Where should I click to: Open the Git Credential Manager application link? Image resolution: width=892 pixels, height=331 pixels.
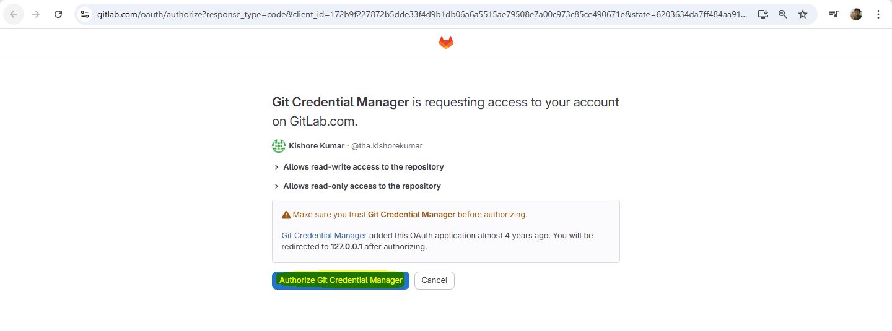(x=324, y=236)
